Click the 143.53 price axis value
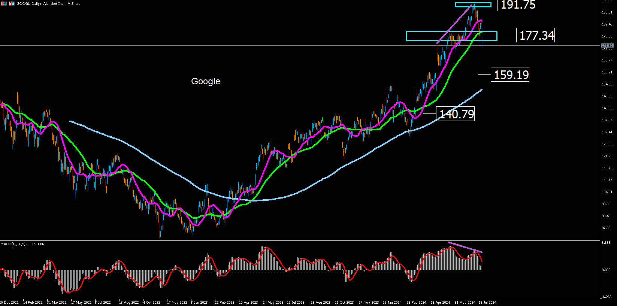 tap(607, 108)
